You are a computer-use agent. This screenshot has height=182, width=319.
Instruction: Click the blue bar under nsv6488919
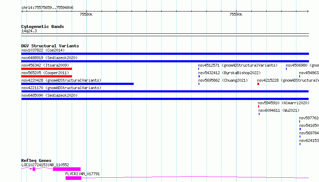165,61
